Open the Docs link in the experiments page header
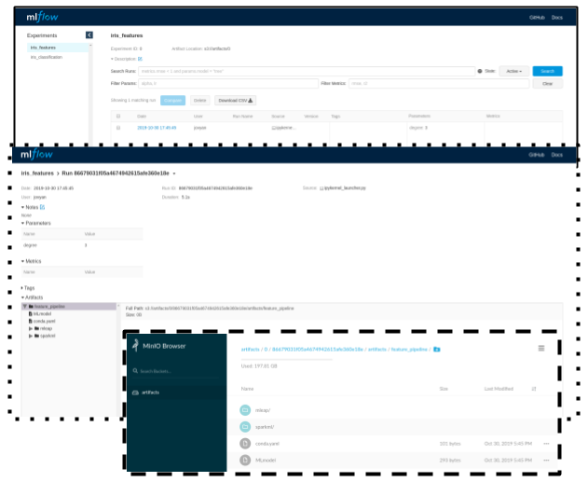 pyautogui.click(x=557, y=18)
